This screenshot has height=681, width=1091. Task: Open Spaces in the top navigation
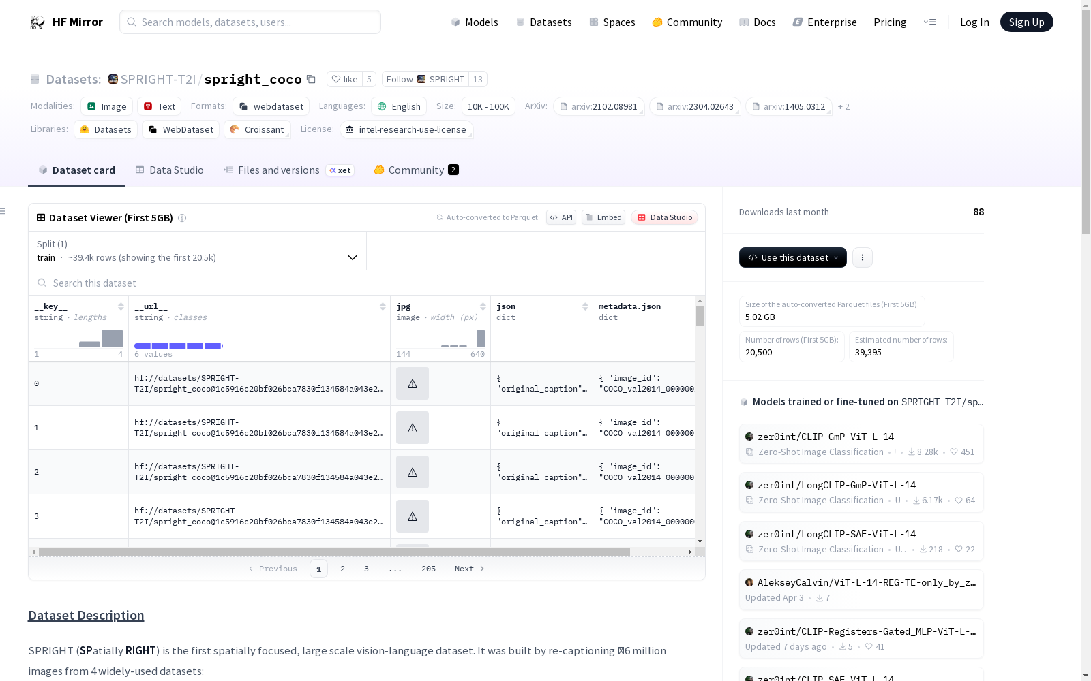tap(612, 22)
